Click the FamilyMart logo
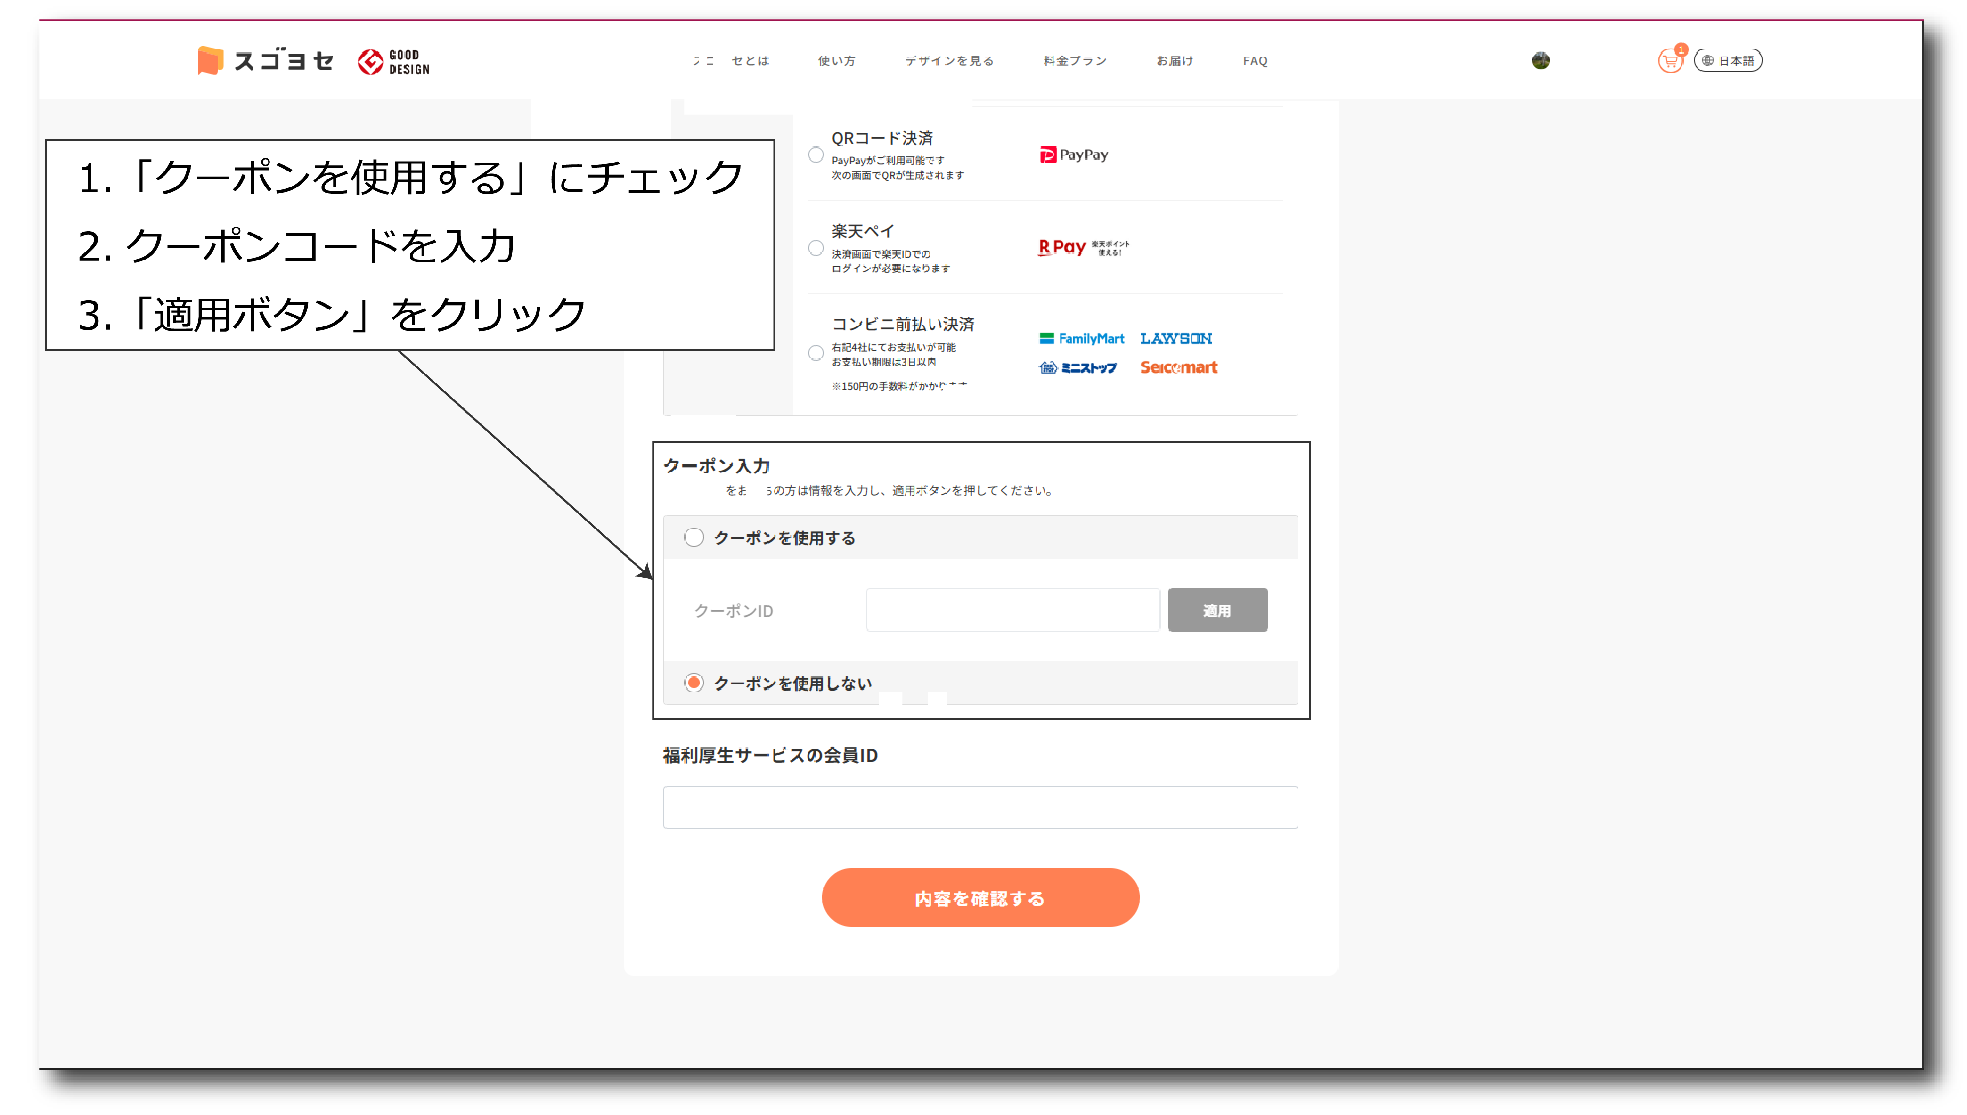1967x1115 pixels. click(1081, 339)
